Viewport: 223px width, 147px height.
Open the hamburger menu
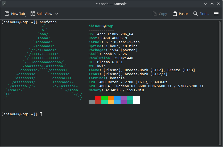pos(216,14)
